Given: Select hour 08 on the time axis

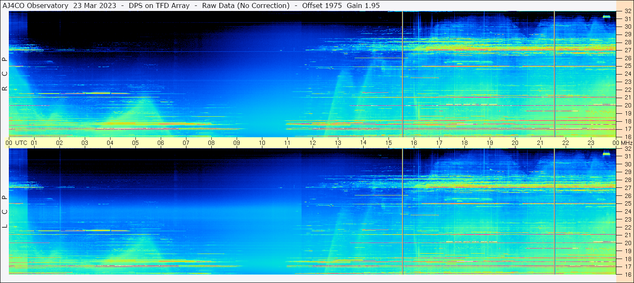Looking at the screenshot, I should (x=211, y=143).
